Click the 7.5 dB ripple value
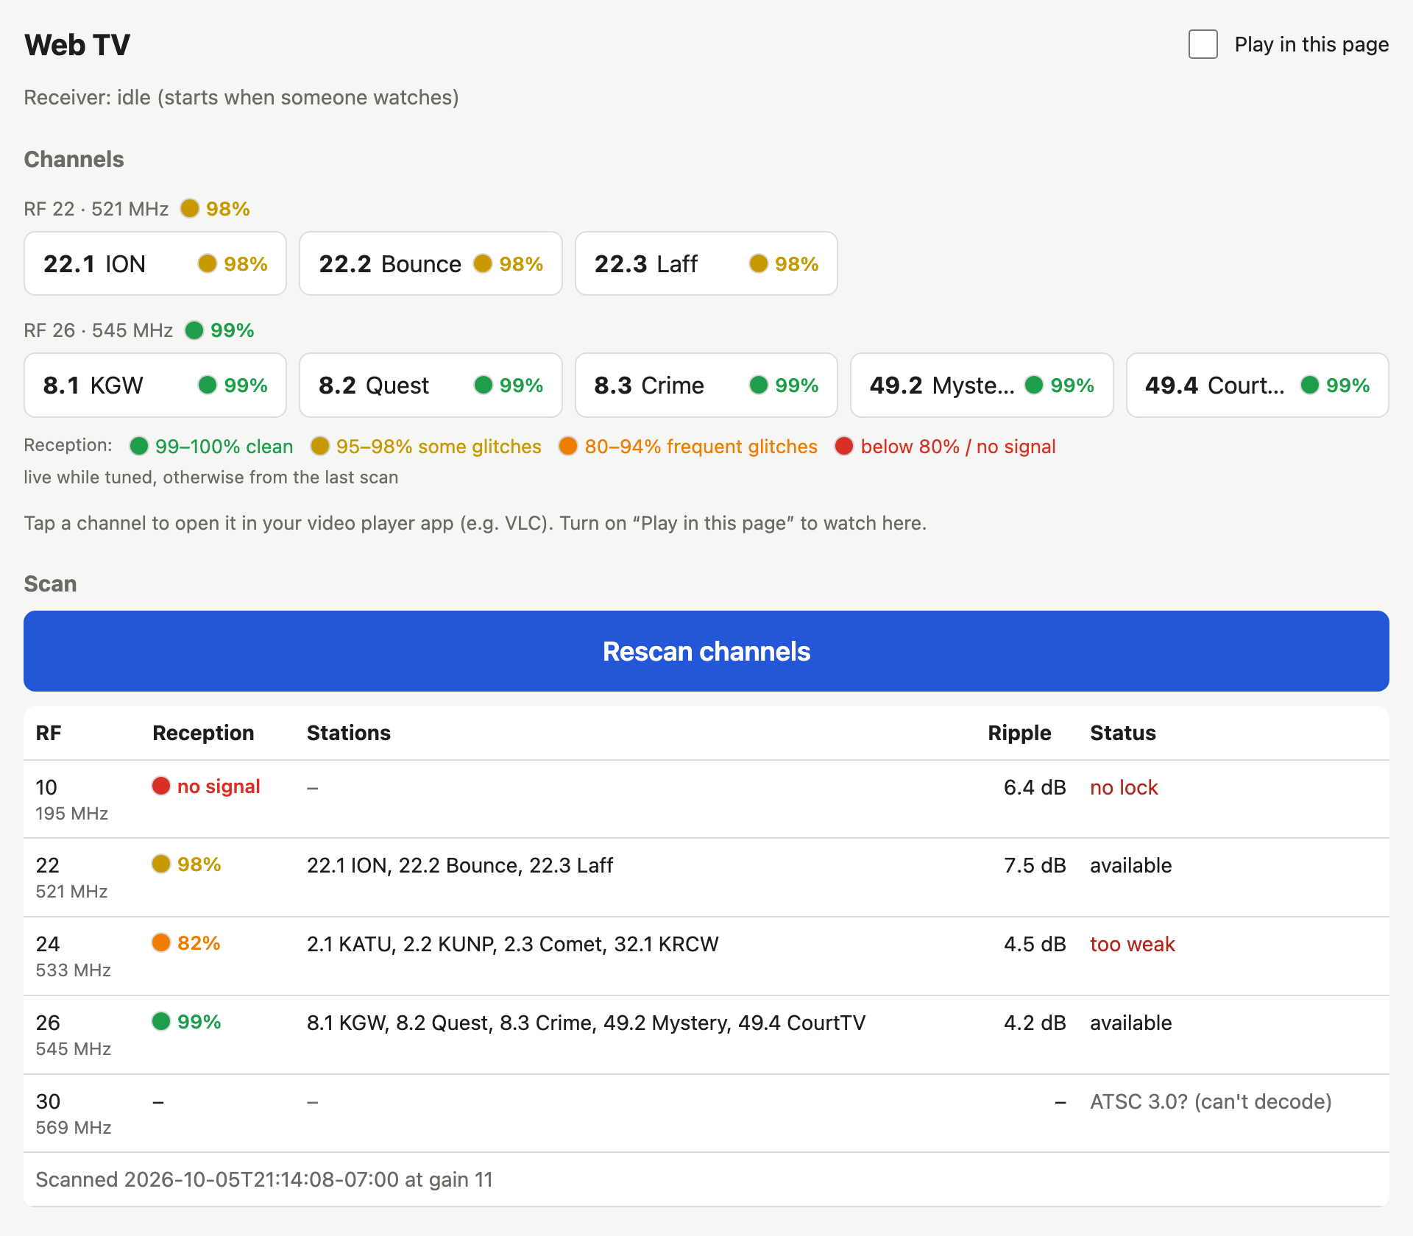The width and height of the screenshot is (1413, 1236). (x=1035, y=865)
